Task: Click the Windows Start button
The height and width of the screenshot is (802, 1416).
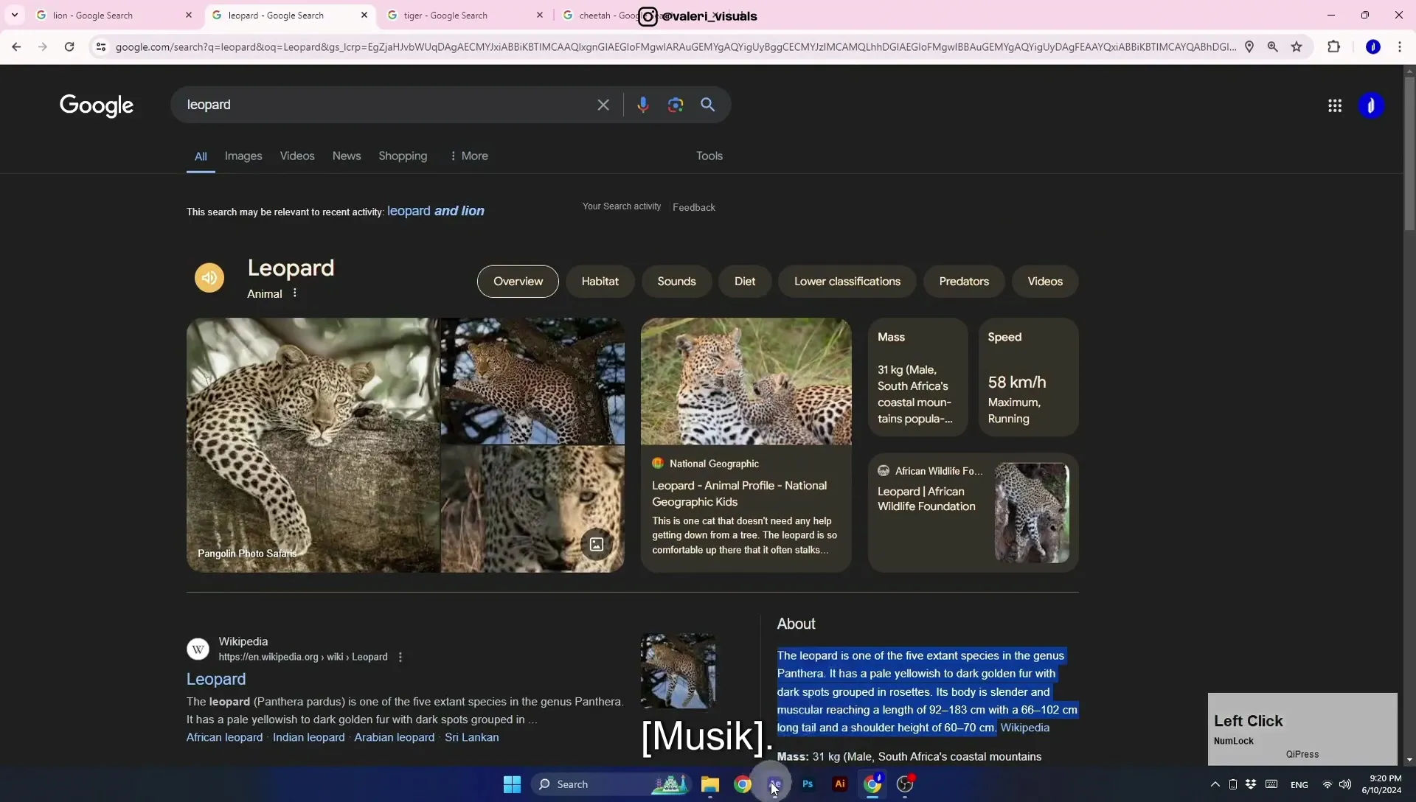Action: click(x=512, y=784)
